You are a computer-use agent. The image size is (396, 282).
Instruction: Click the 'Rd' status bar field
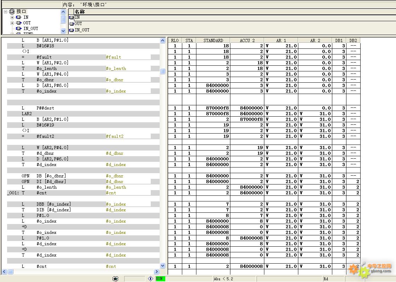(x=334, y=279)
